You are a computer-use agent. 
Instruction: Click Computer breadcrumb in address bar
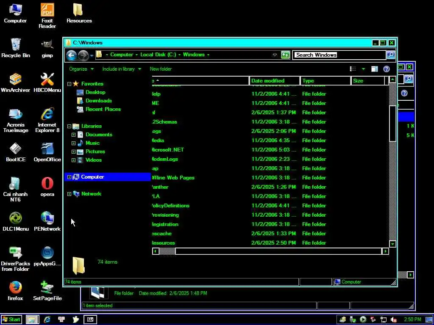coord(122,55)
